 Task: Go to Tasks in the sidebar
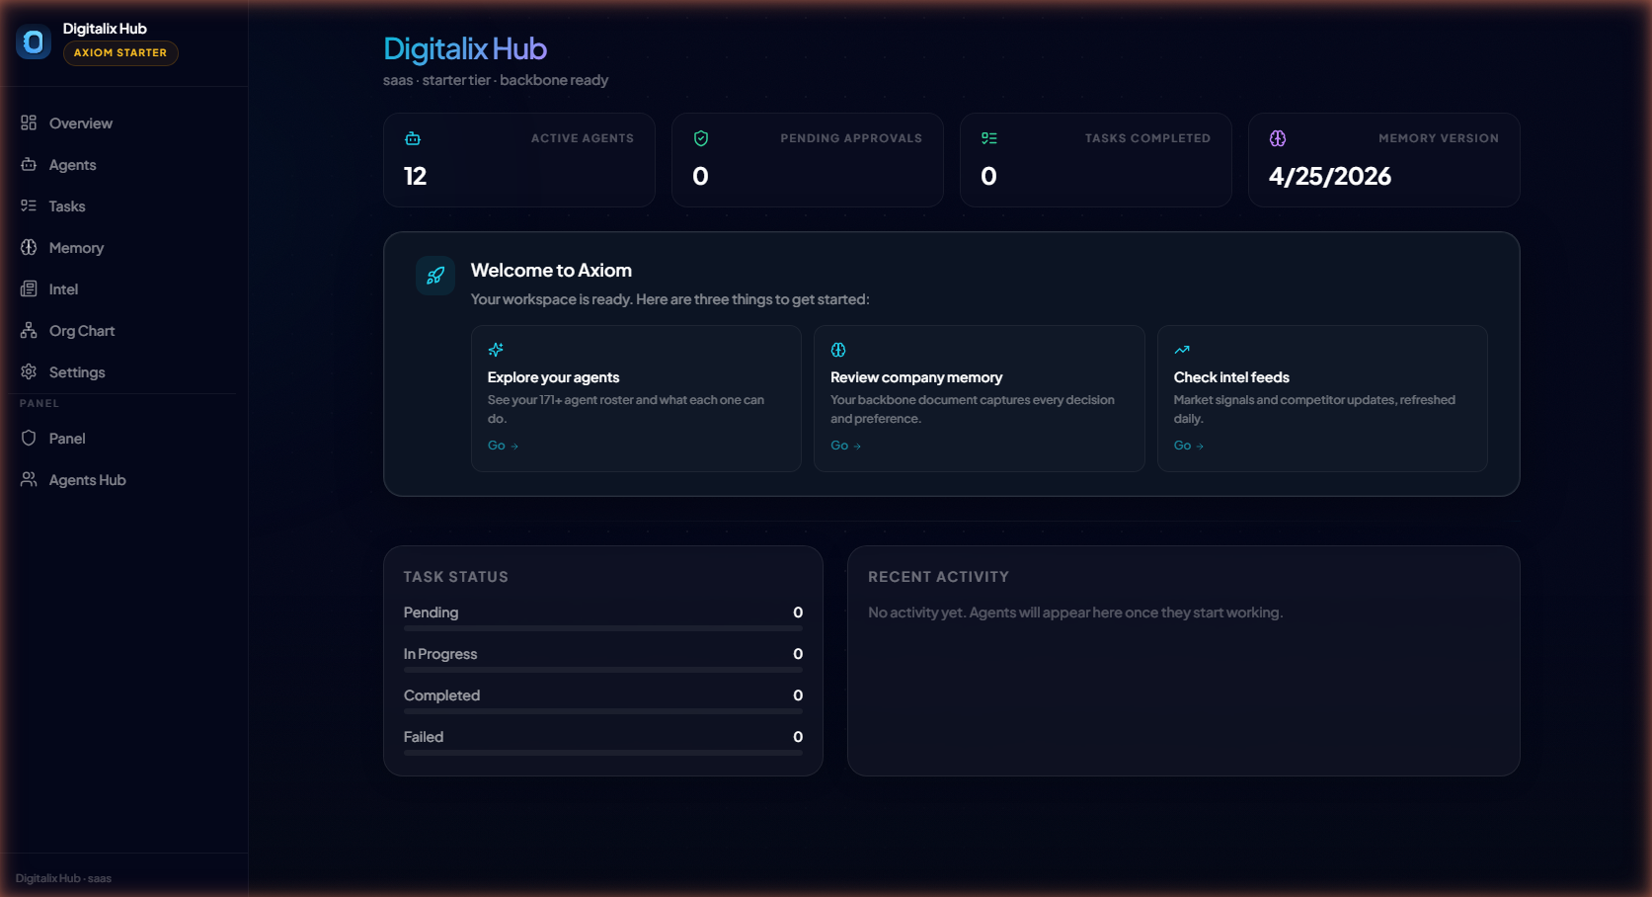click(123, 206)
